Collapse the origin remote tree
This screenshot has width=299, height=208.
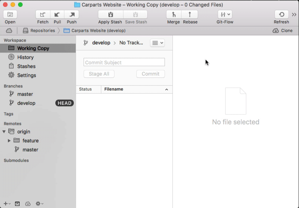click(x=4, y=132)
